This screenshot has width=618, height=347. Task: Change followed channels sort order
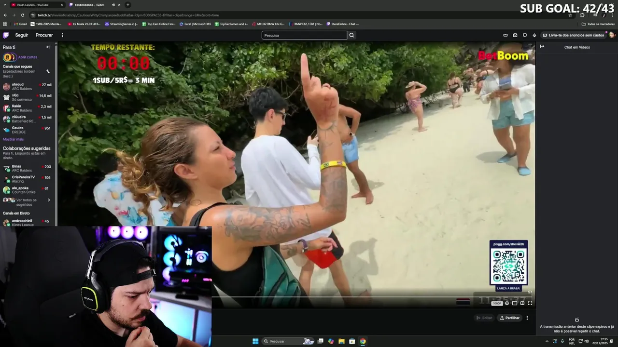(x=48, y=71)
